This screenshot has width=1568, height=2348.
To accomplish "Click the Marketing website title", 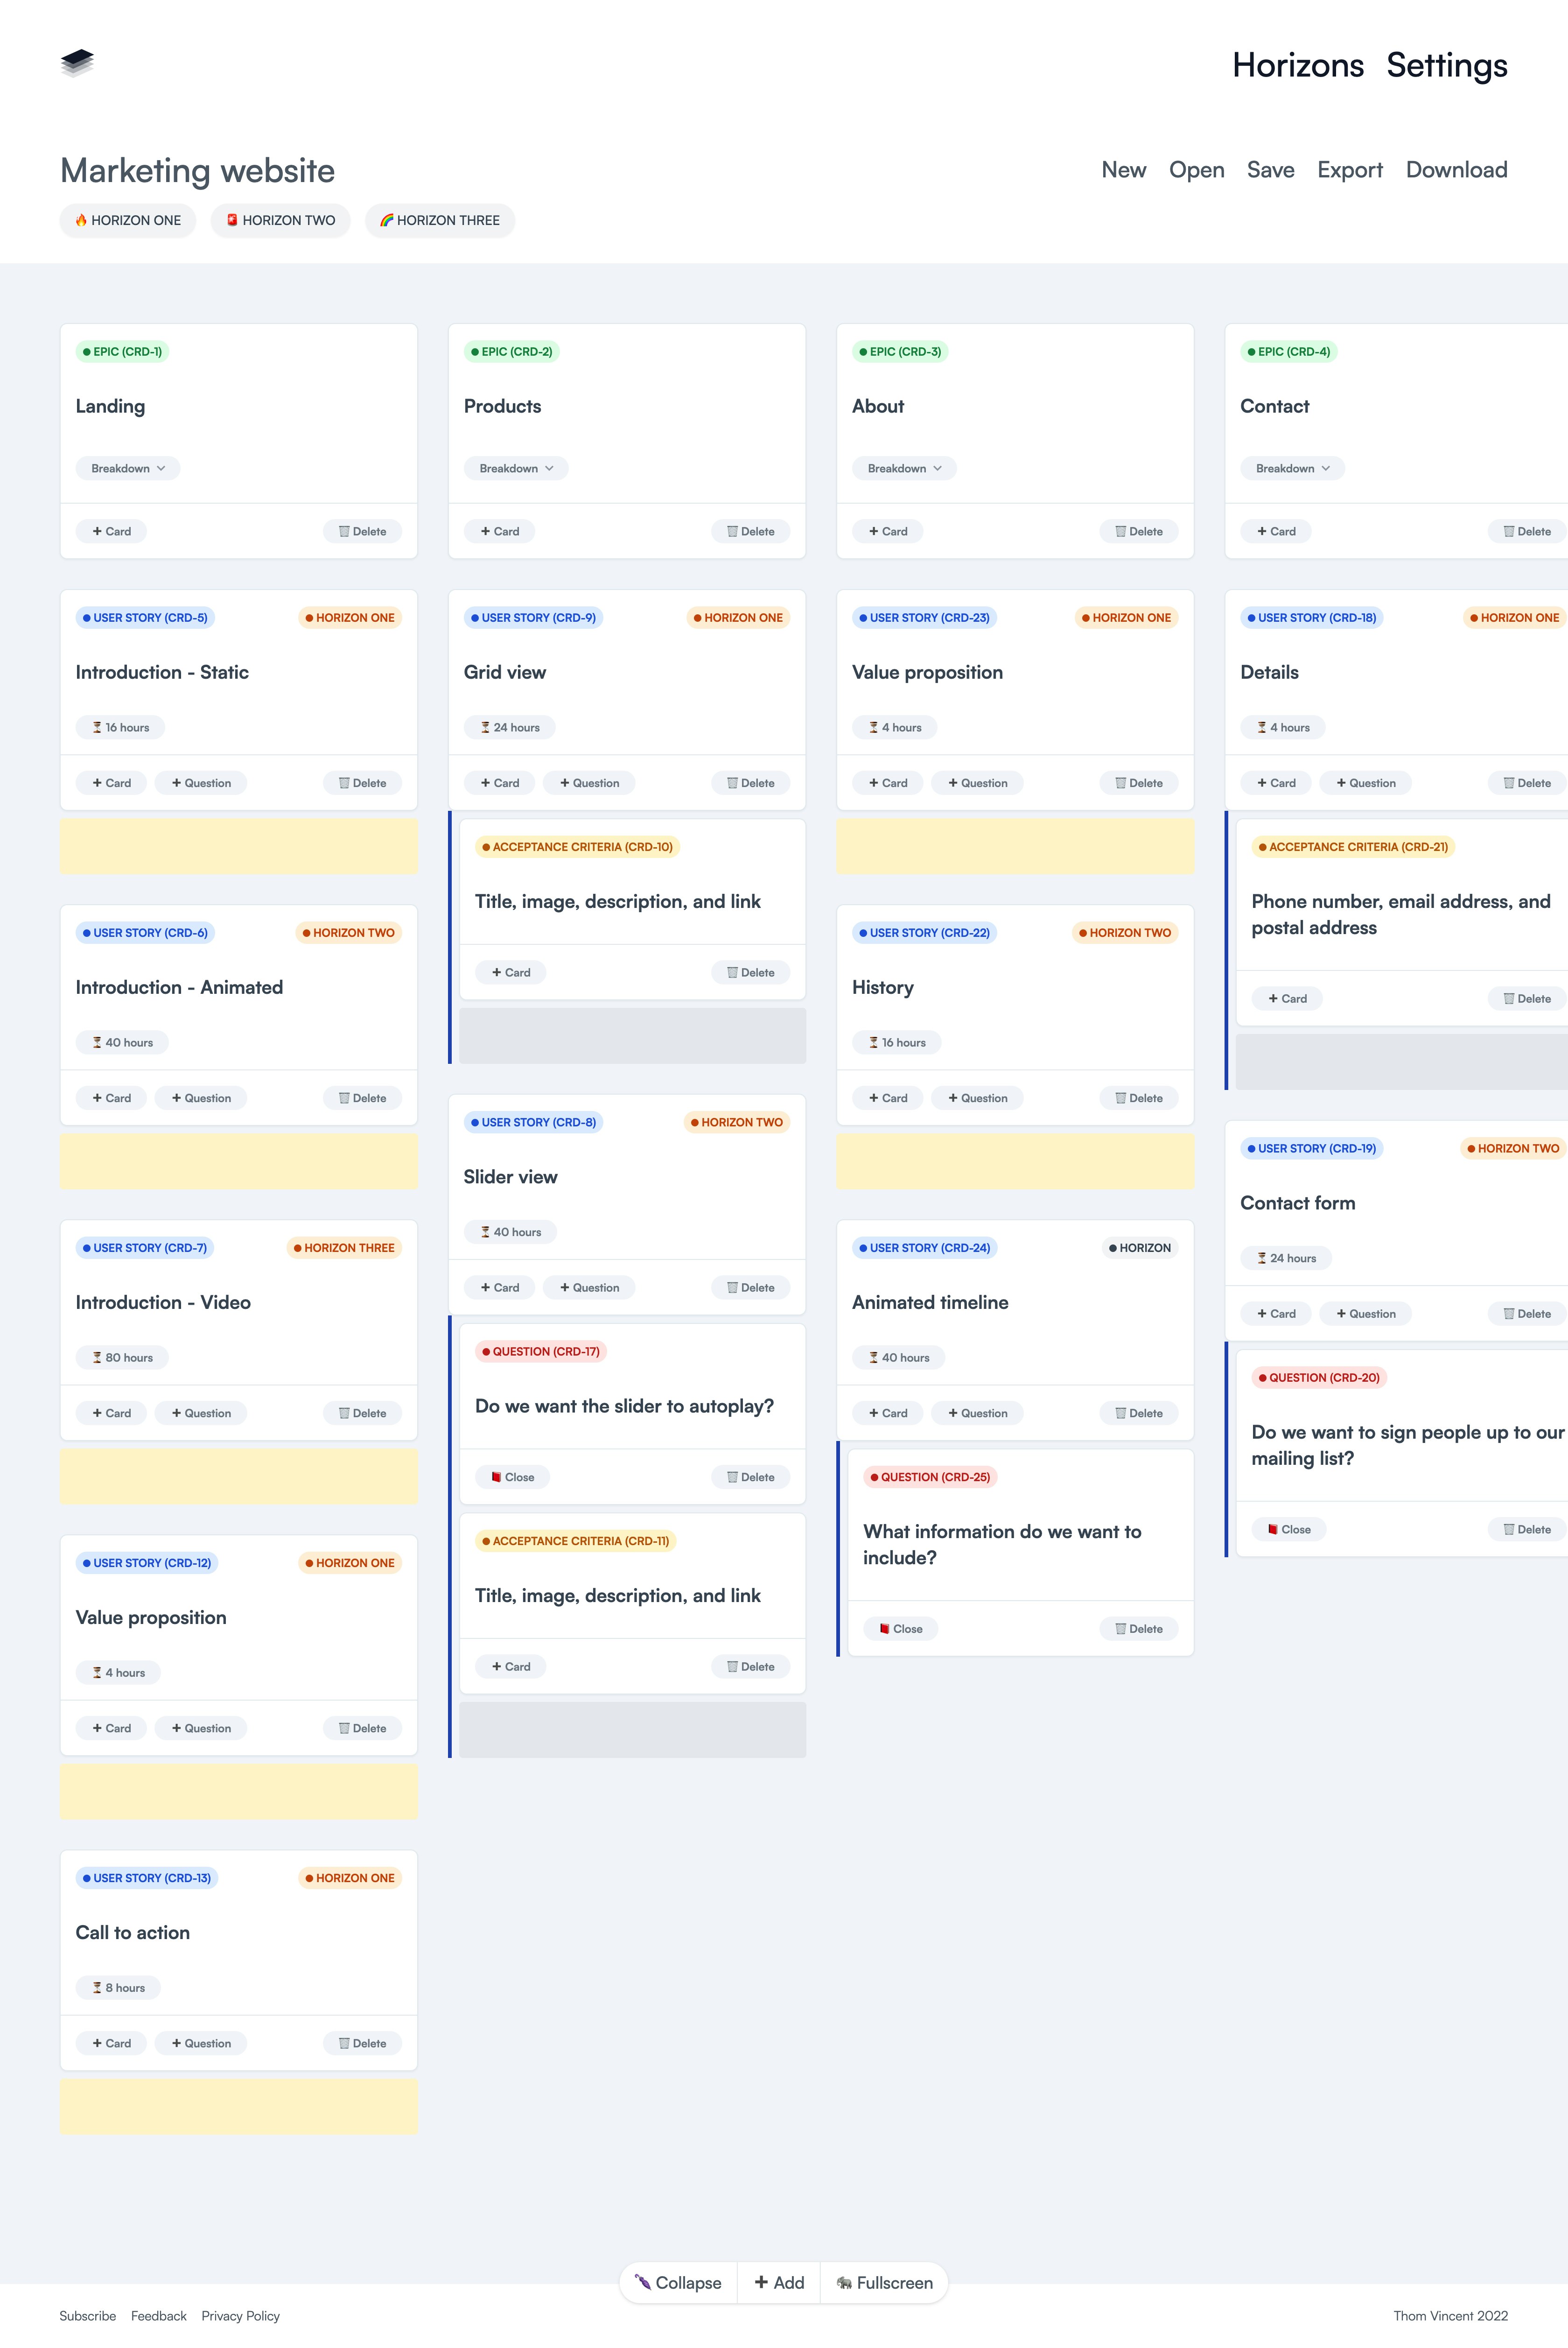I will tap(197, 171).
